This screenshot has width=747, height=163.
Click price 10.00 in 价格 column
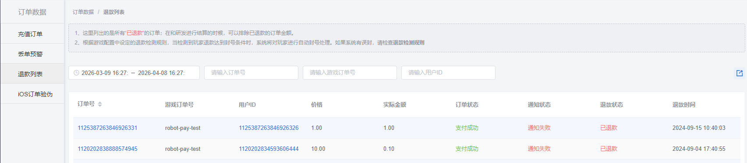[x=318, y=149]
